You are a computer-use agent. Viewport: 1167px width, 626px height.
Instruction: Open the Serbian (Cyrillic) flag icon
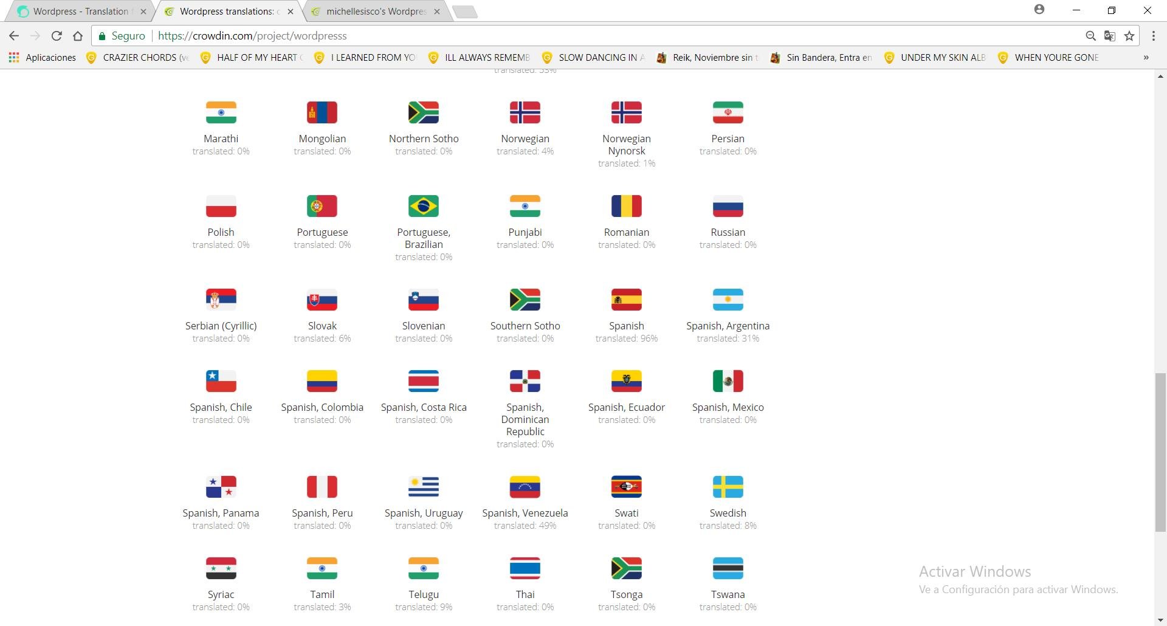pos(221,300)
